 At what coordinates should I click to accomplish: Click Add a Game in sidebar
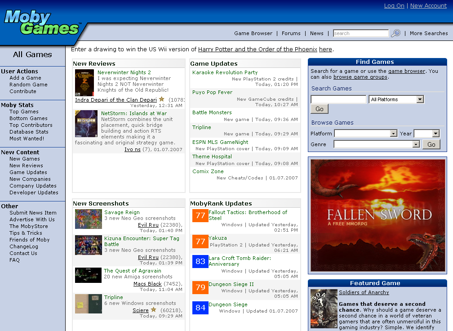26,78
